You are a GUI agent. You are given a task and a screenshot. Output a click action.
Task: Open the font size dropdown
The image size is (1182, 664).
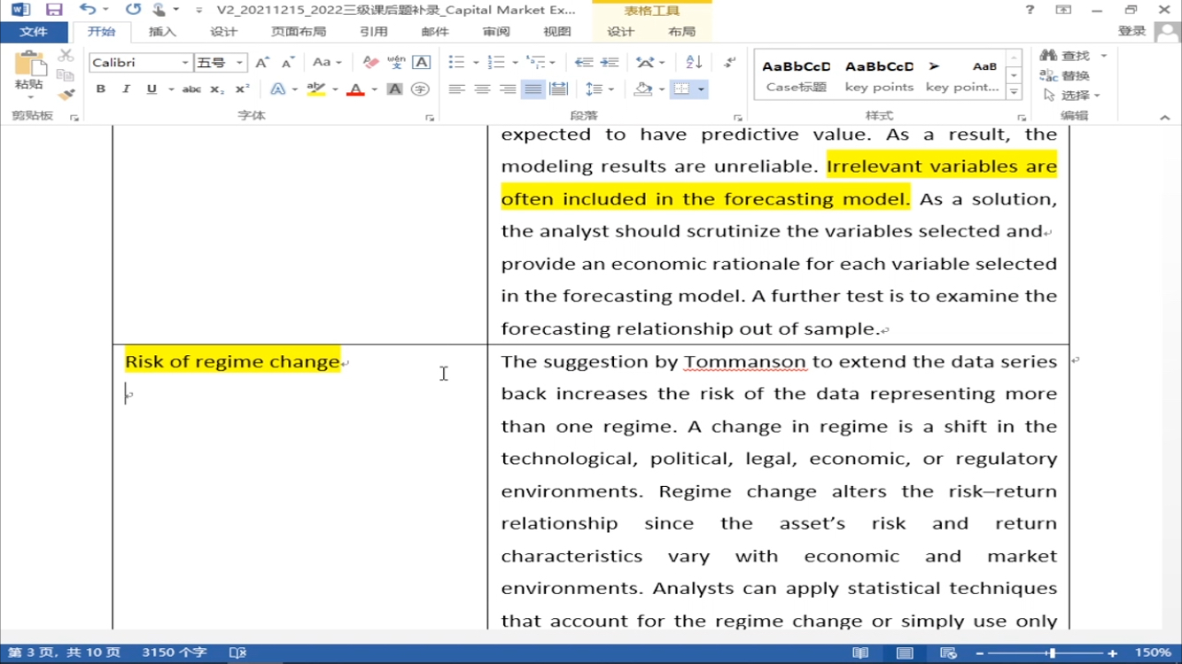[x=239, y=63]
